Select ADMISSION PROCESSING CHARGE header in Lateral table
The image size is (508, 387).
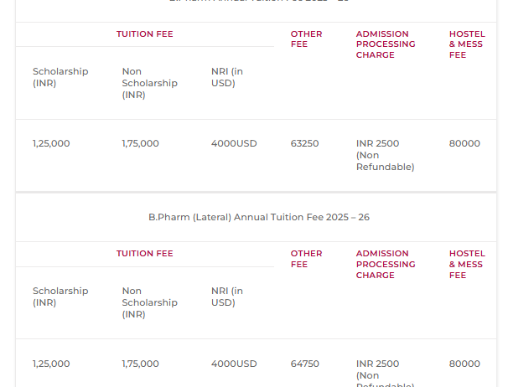[386, 264]
